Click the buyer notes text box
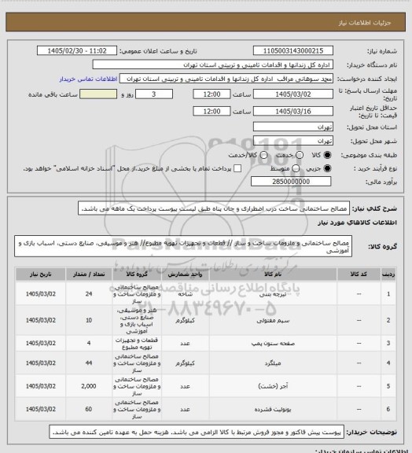Image resolution: width=412 pixels, height=453 pixels. coord(197,433)
